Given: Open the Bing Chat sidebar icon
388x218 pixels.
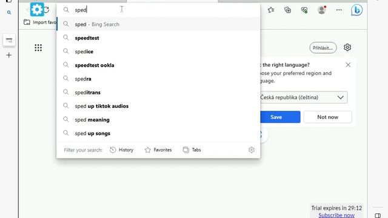Looking at the screenshot, I should [x=356, y=10].
